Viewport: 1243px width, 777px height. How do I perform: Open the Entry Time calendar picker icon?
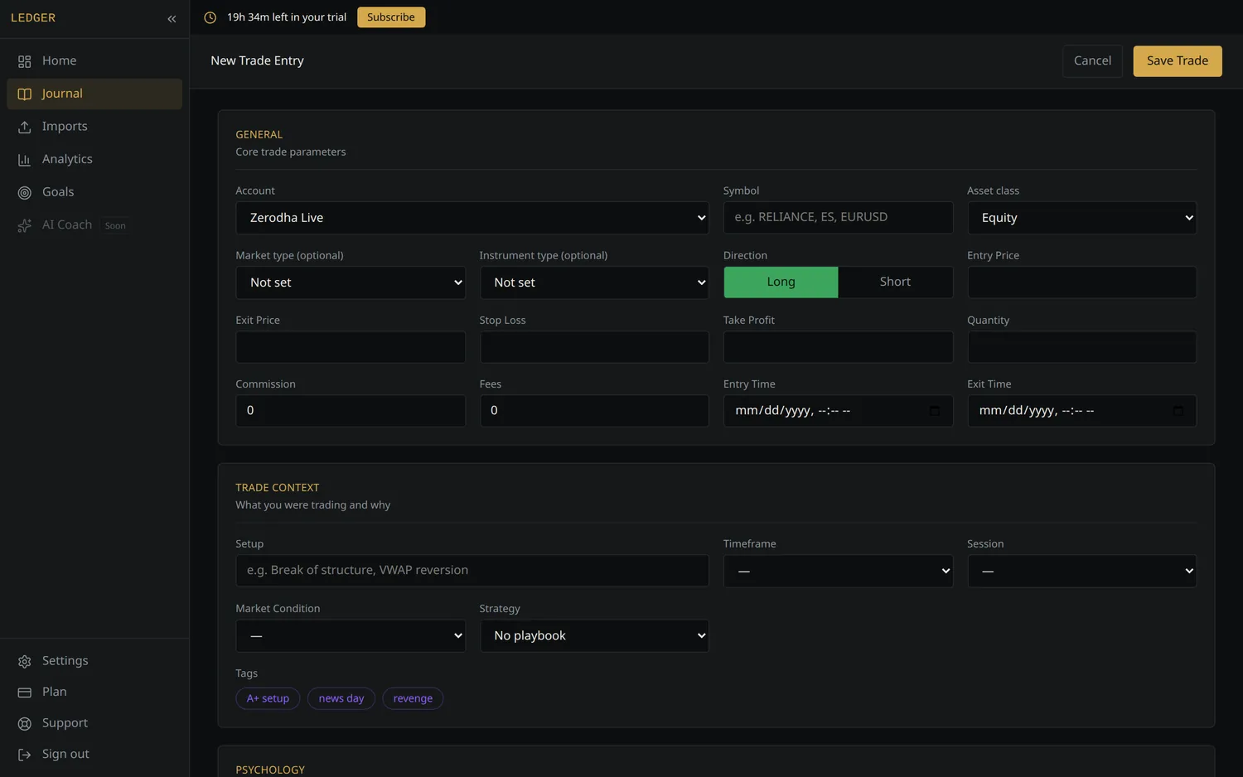[935, 411]
